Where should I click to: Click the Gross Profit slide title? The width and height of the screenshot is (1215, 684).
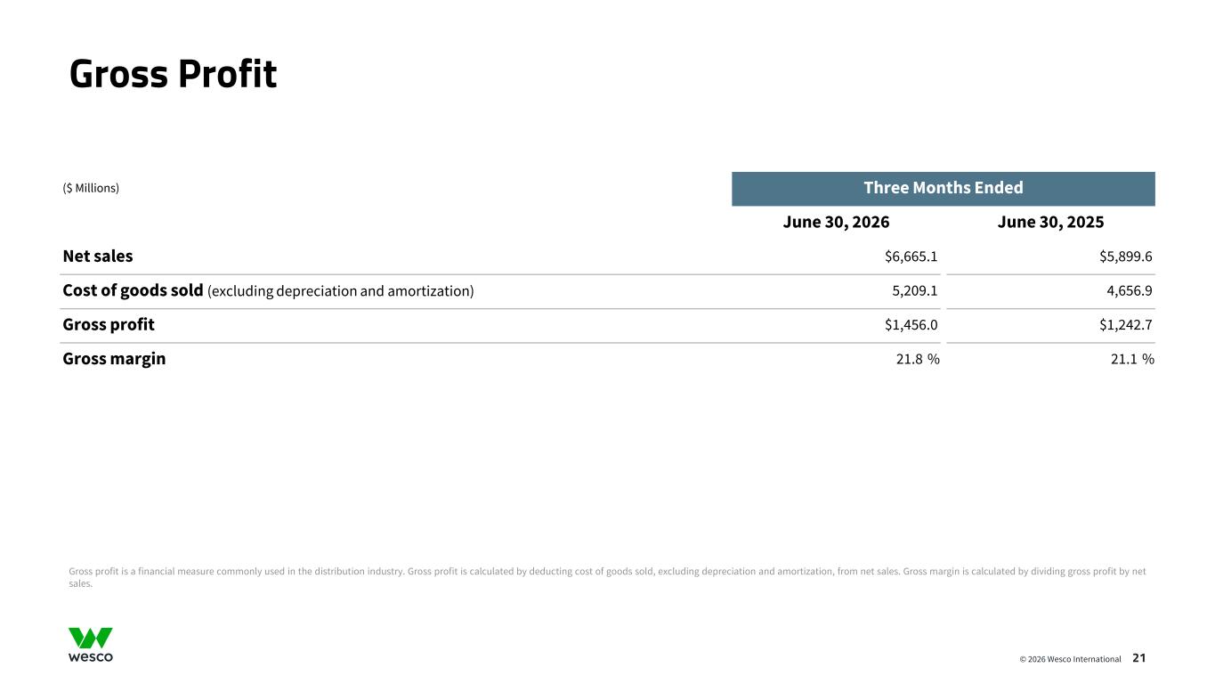(174, 75)
